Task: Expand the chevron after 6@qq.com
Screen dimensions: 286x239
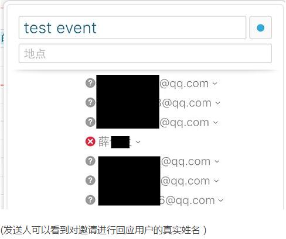Action: click(220, 200)
